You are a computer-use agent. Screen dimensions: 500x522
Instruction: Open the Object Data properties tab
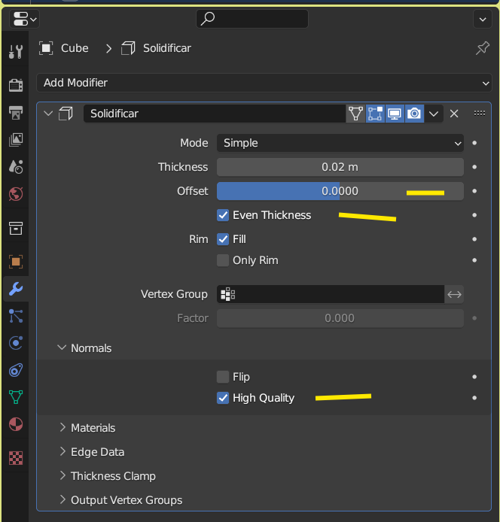point(16,396)
